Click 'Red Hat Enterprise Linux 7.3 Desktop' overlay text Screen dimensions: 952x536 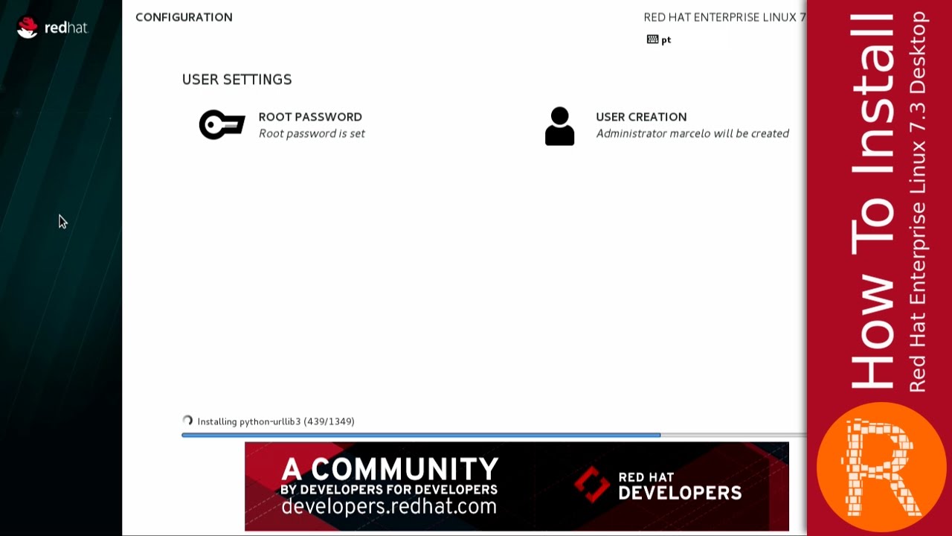[918, 202]
